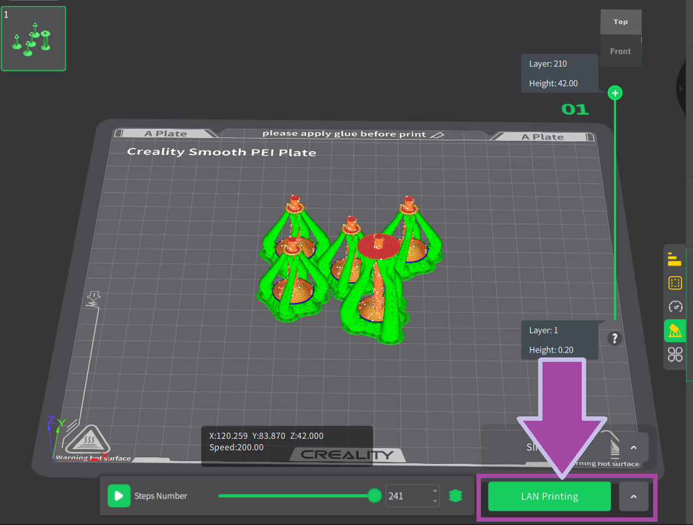The width and height of the screenshot is (693, 525).
Task: Click the steps number field showing 241
Action: (407, 496)
